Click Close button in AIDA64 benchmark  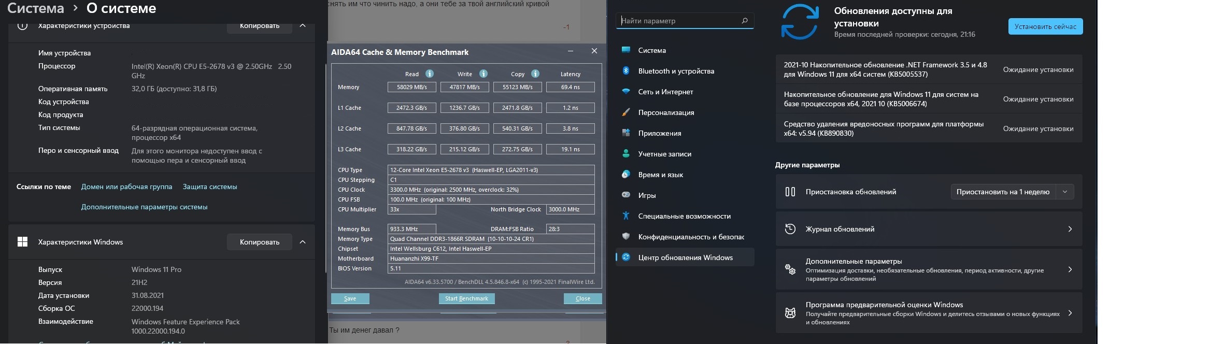pyautogui.click(x=582, y=298)
